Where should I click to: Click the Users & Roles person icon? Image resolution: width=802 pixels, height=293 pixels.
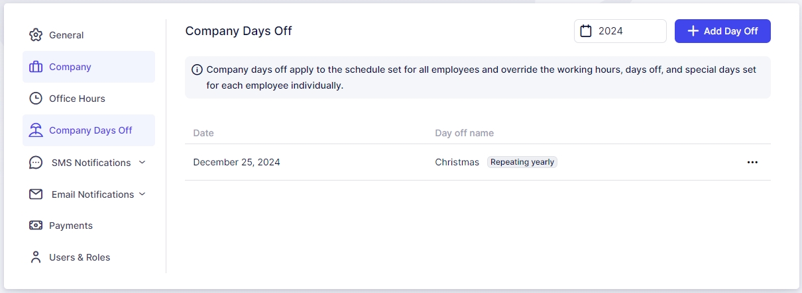pos(36,257)
